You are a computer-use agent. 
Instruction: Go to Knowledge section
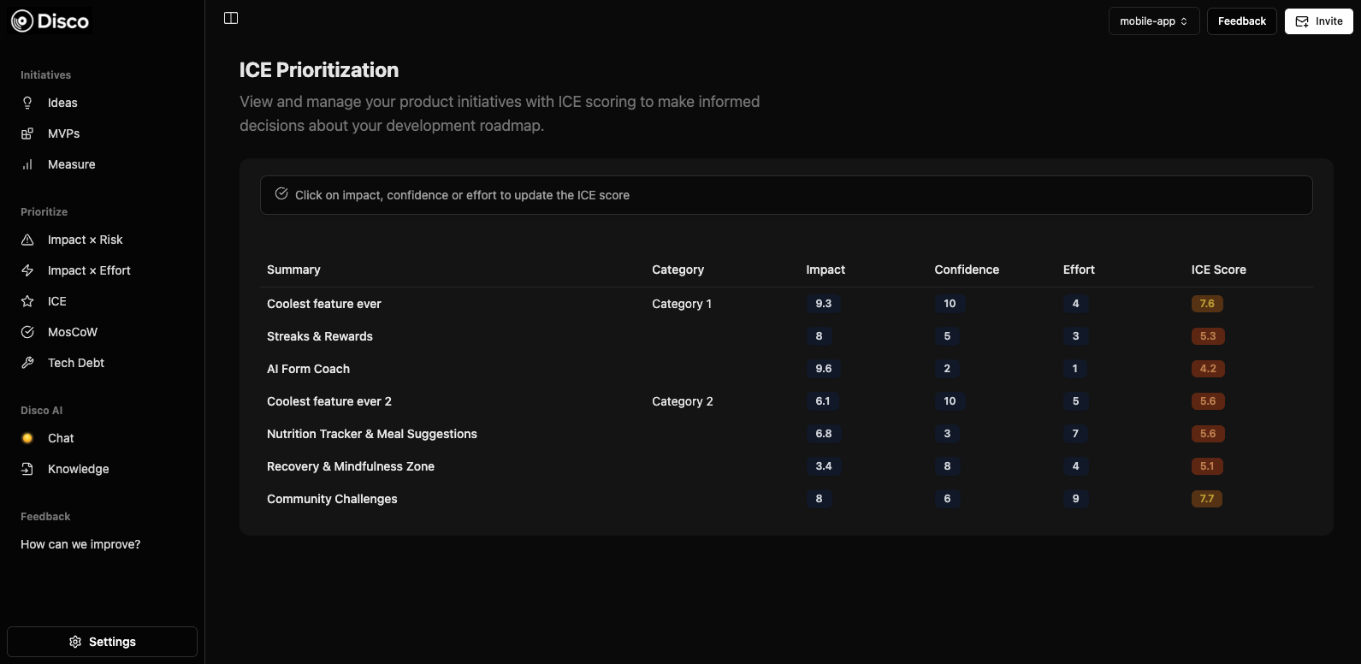[78, 469]
